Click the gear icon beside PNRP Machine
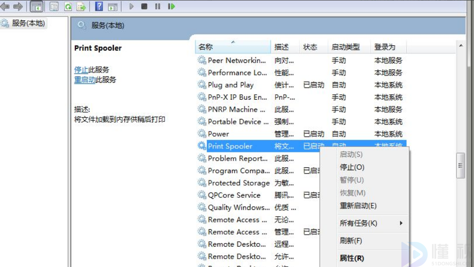 201,109
